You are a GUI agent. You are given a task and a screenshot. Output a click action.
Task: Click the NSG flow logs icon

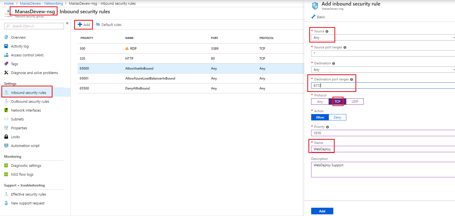tap(6, 174)
